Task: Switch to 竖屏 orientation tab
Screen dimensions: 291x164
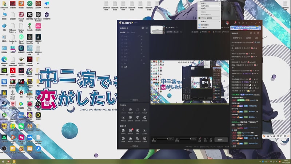Action: pos(147,28)
